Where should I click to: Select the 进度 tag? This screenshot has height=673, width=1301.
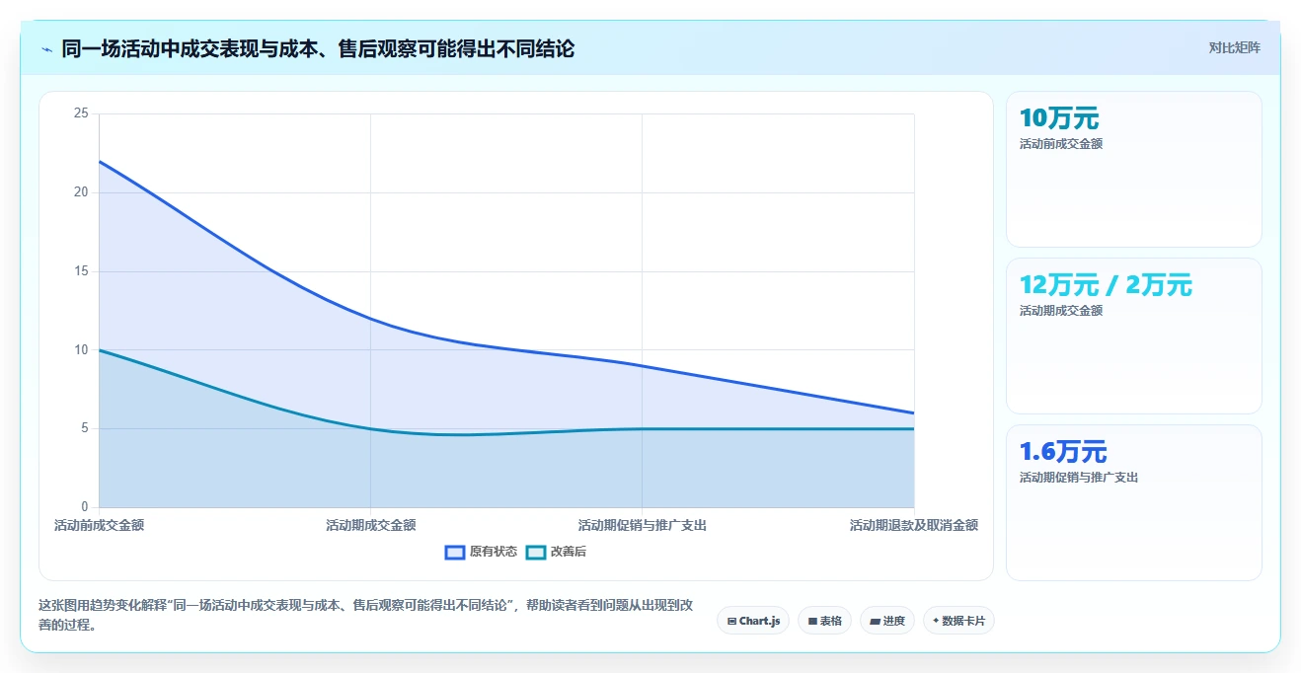click(887, 621)
